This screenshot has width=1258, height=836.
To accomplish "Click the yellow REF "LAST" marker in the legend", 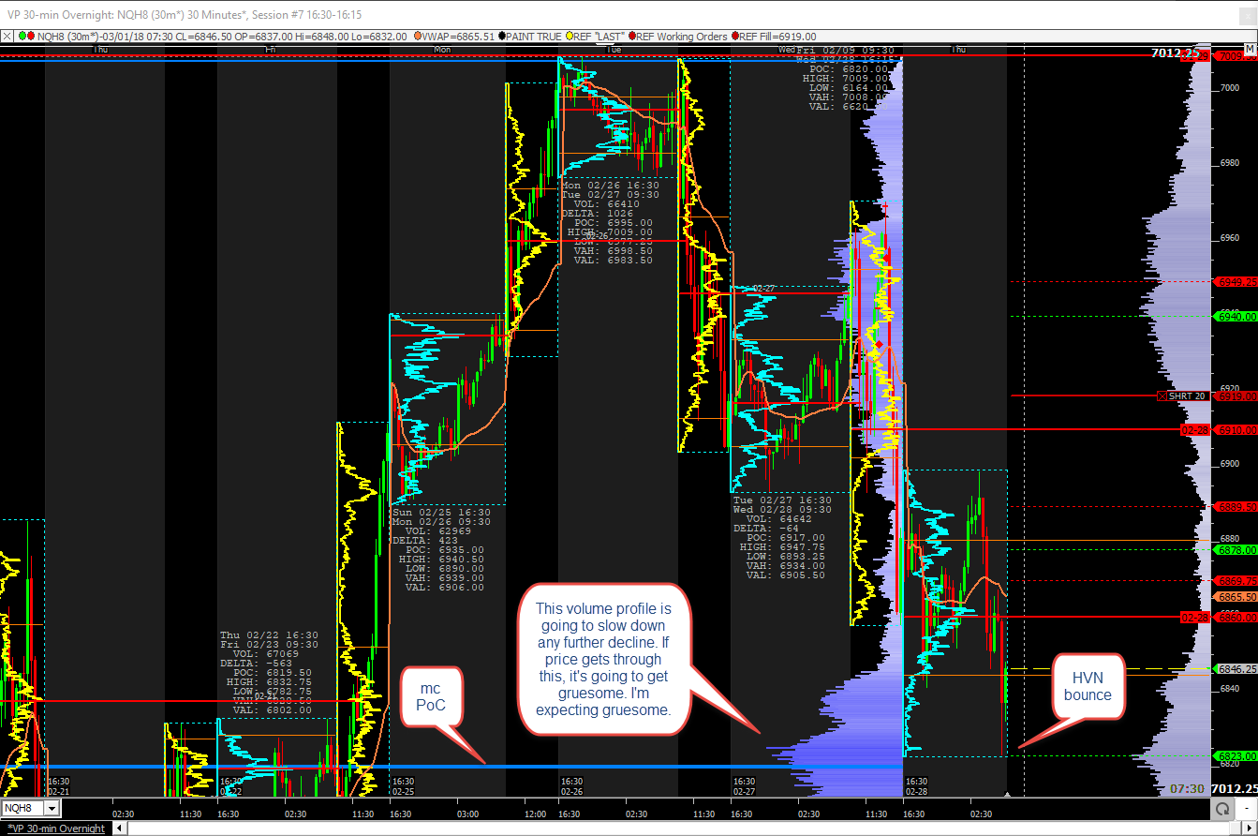I will pos(569,37).
